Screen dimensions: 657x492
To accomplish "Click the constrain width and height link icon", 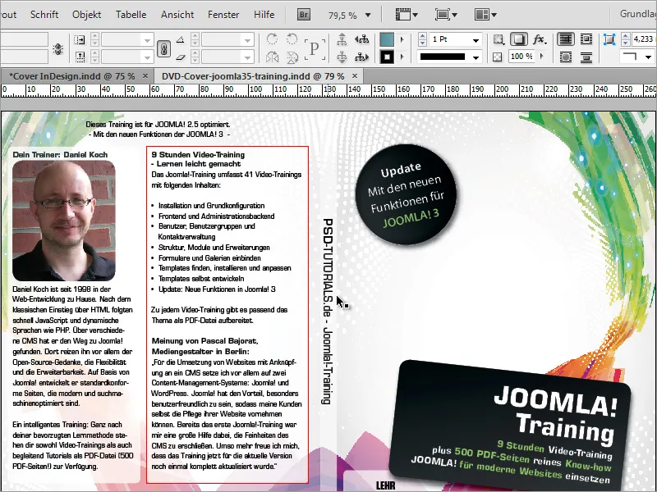I will [58, 49].
